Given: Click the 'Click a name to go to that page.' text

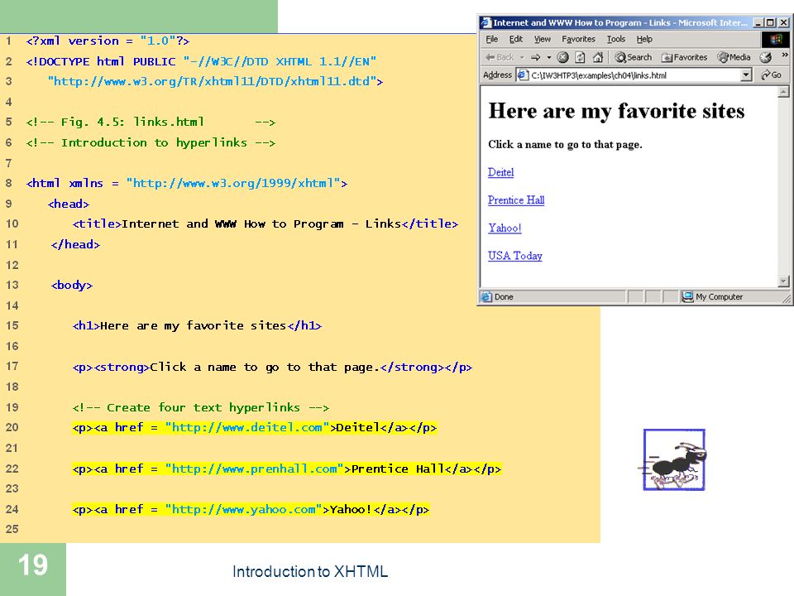Looking at the screenshot, I should [x=565, y=144].
